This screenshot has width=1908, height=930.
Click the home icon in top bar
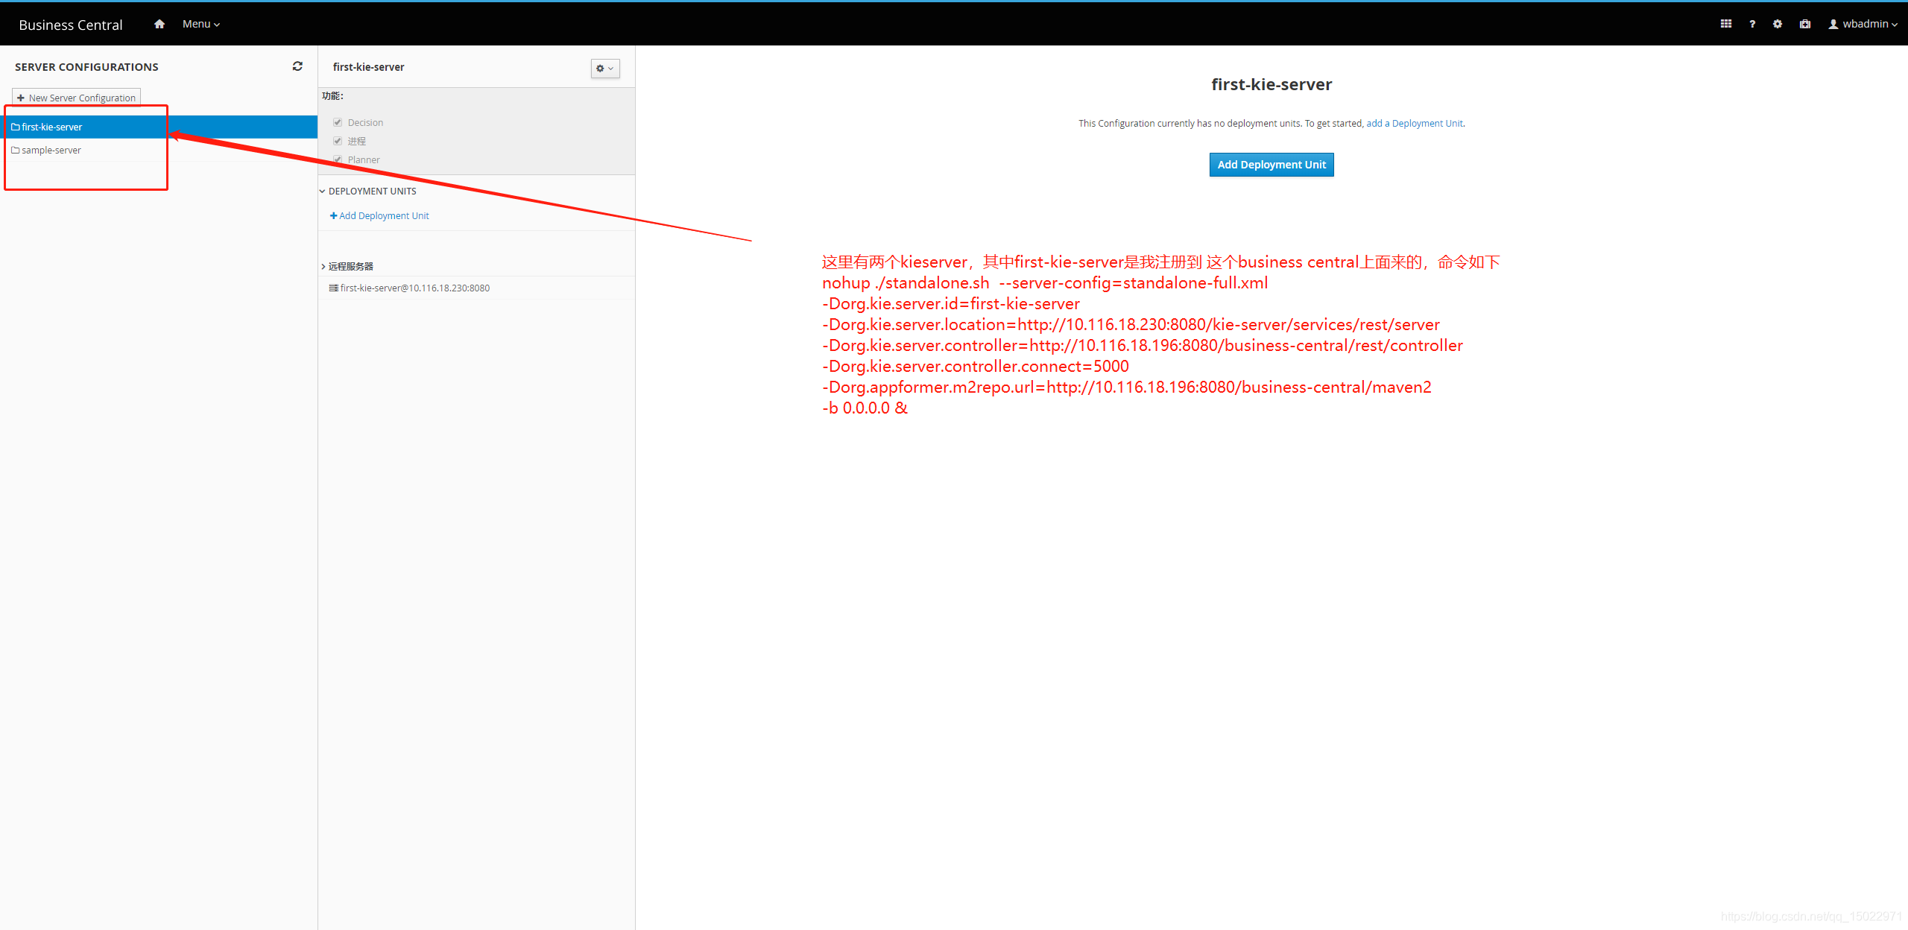tap(159, 24)
